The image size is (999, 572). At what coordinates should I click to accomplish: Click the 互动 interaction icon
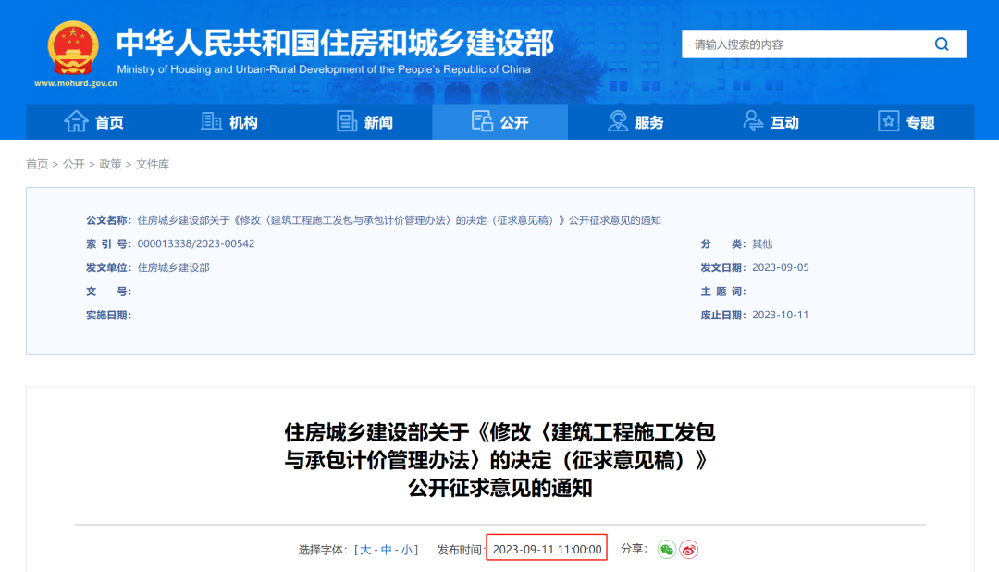click(x=752, y=121)
